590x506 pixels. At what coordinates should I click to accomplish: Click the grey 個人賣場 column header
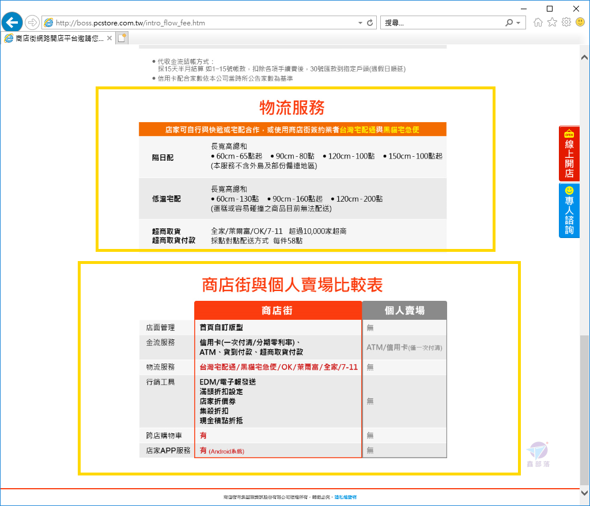click(404, 311)
